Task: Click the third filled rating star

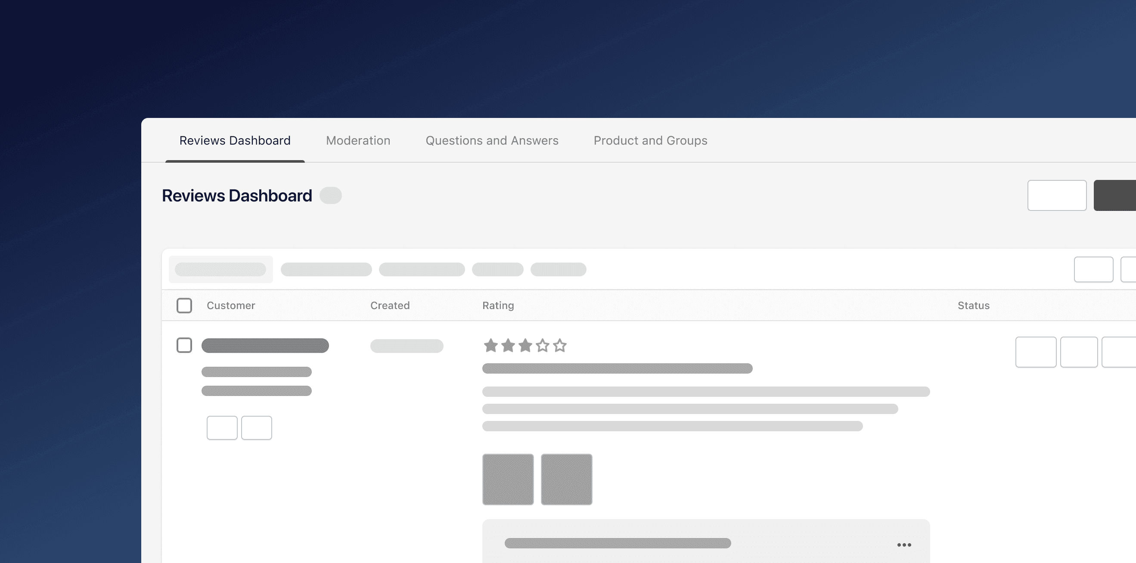Action: point(525,346)
